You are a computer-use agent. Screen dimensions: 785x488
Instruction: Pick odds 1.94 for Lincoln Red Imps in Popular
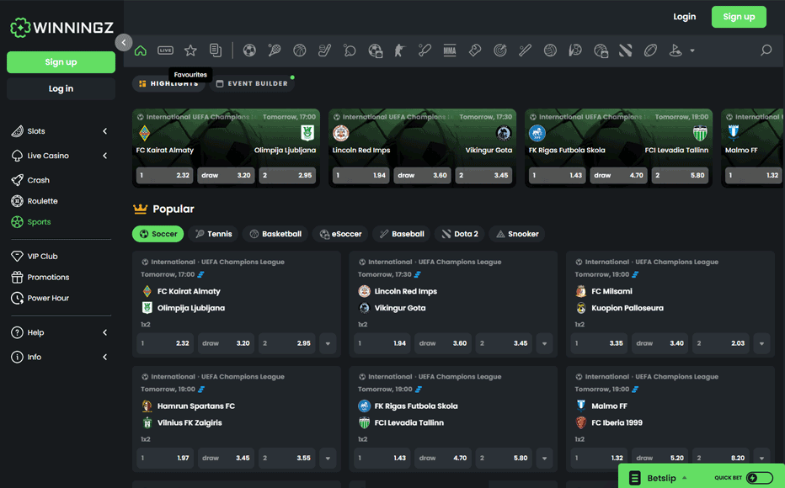[x=382, y=343]
